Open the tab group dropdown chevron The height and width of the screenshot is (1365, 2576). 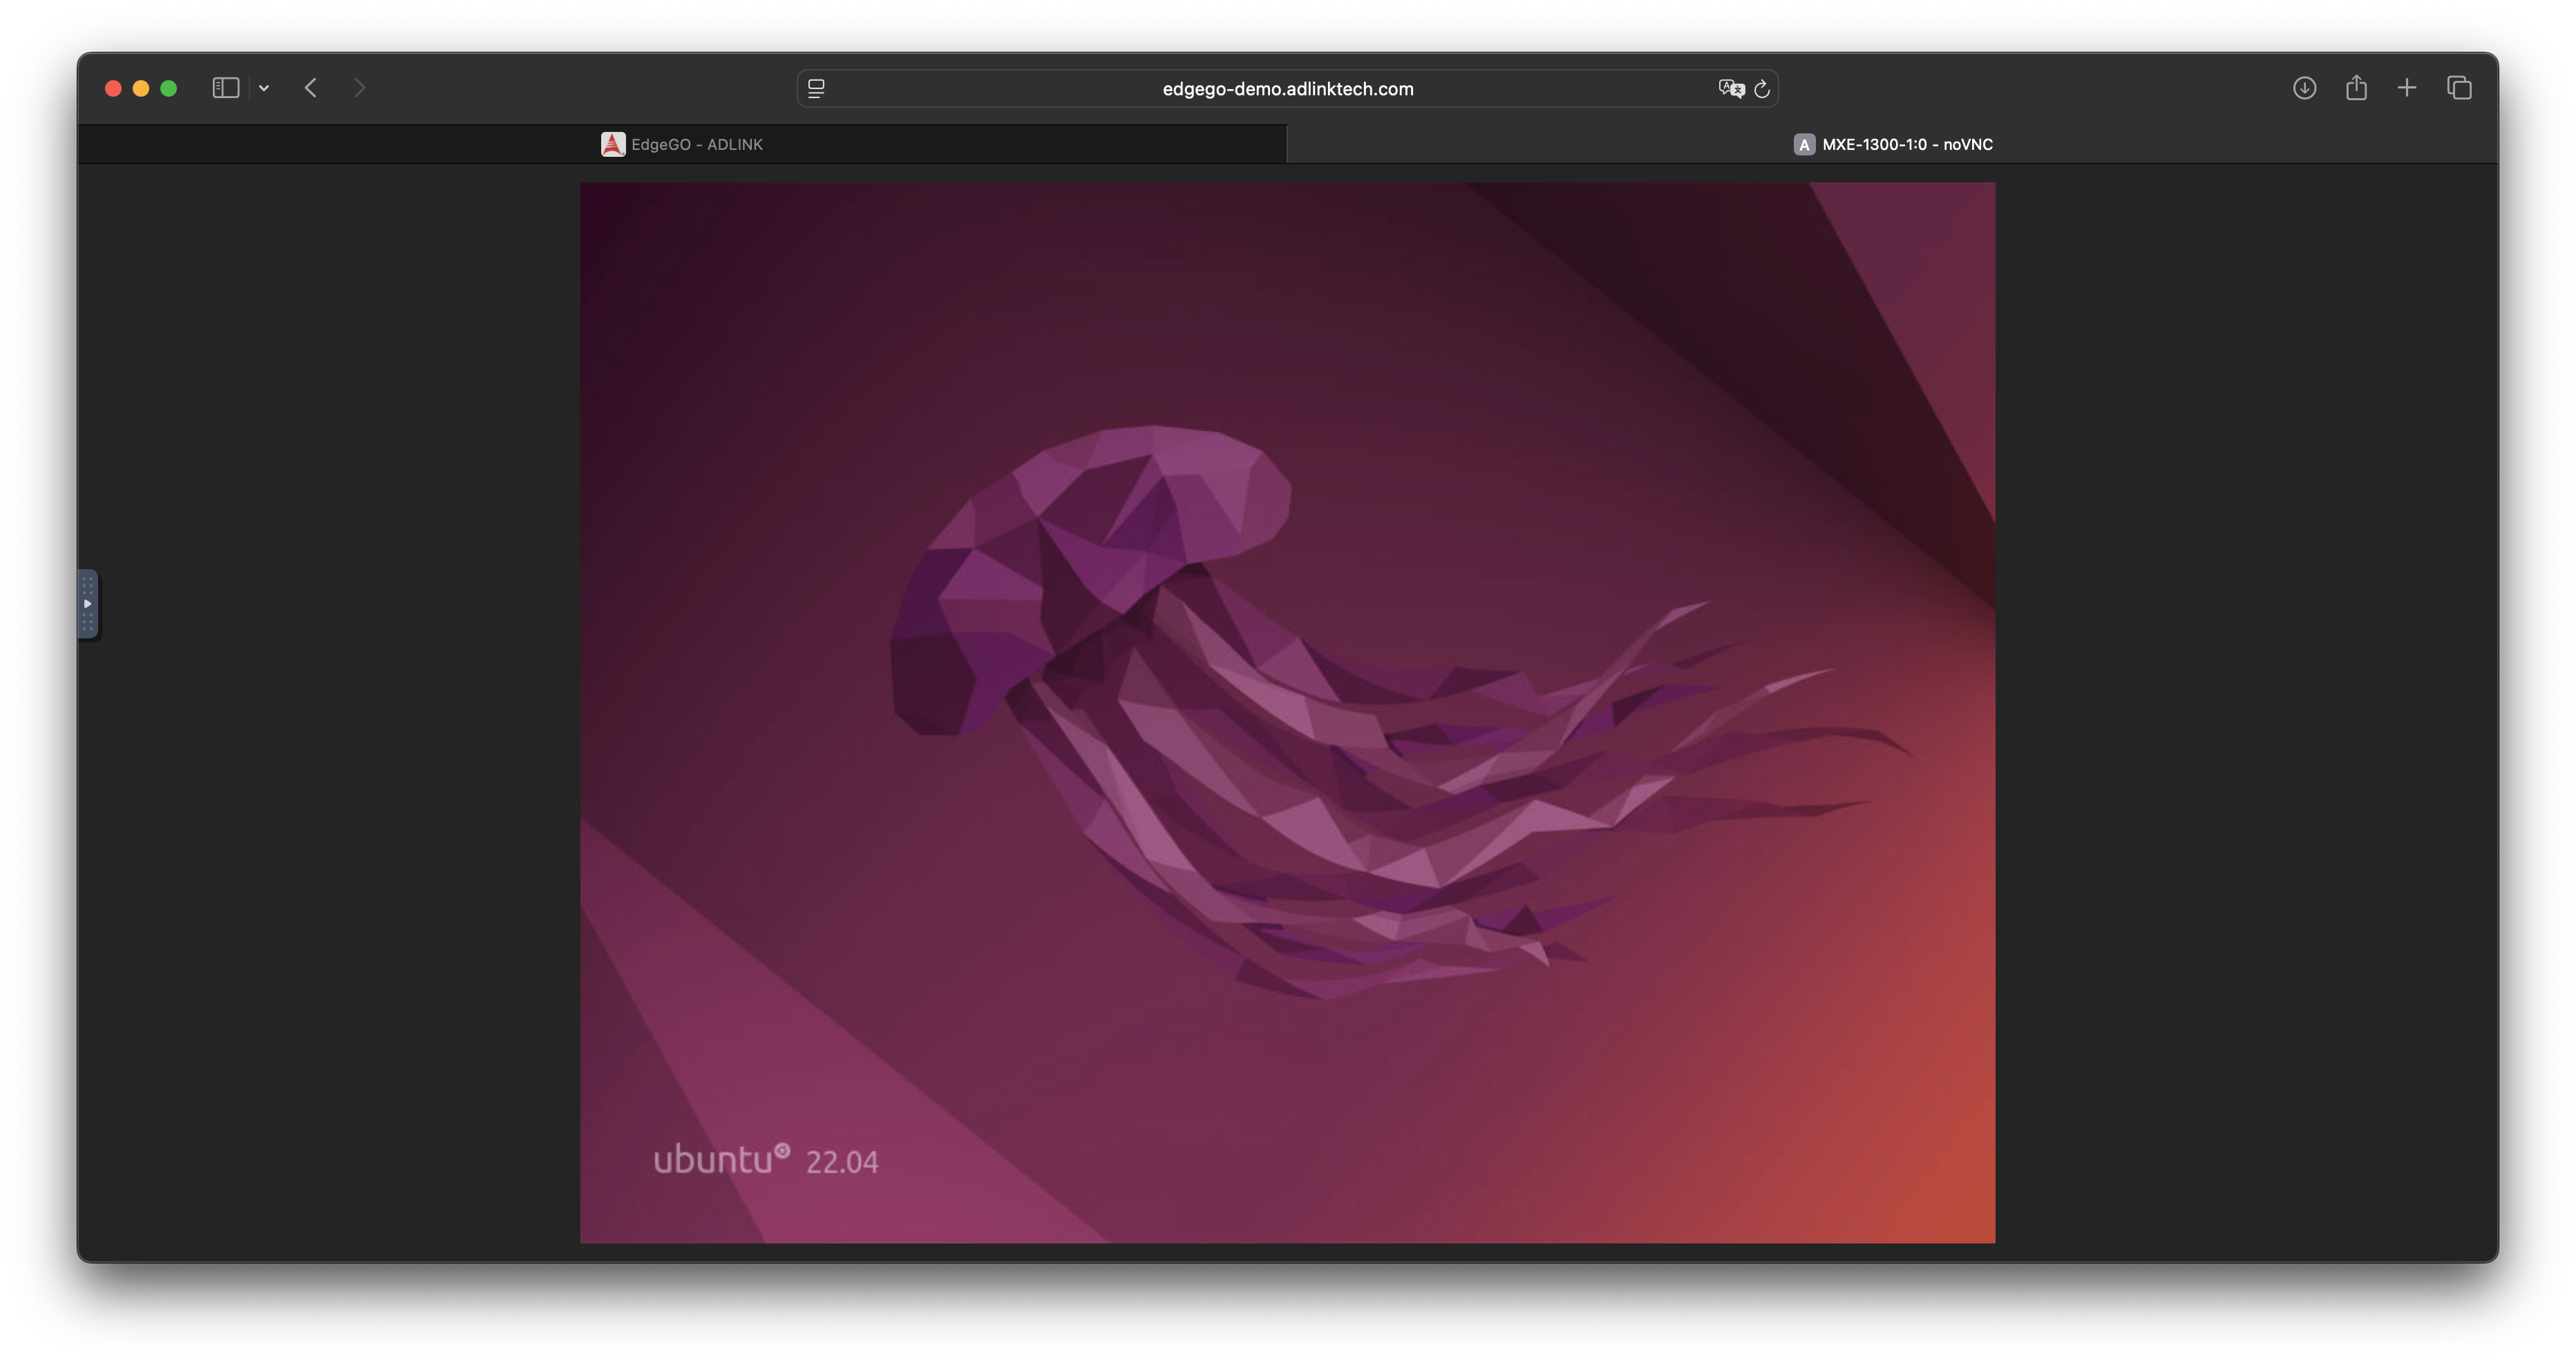pyautogui.click(x=264, y=88)
